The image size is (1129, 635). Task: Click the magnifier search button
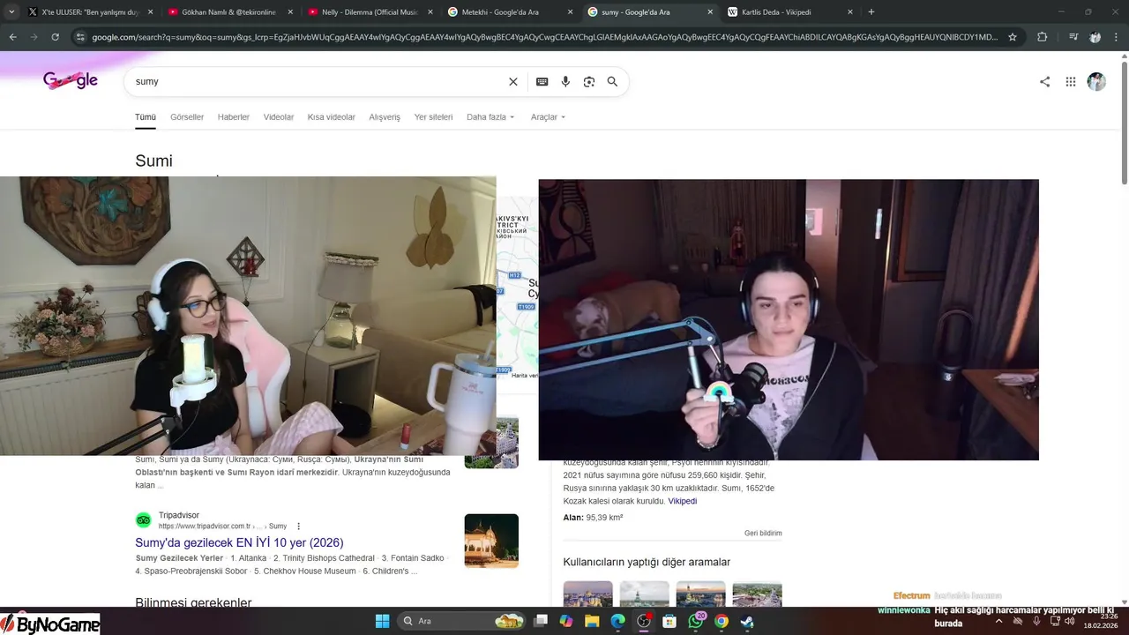pyautogui.click(x=612, y=81)
